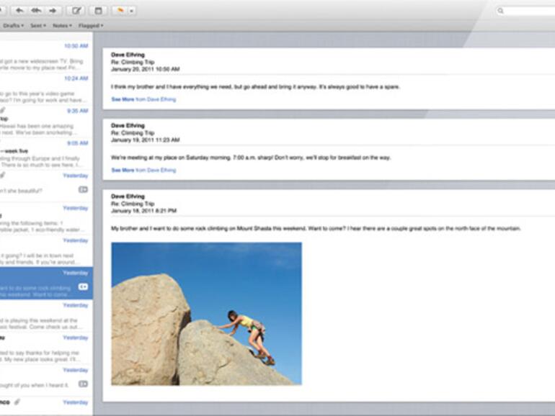555x416 pixels.
Task: Open the Notes mailbox dropdown
Action: click(x=62, y=25)
